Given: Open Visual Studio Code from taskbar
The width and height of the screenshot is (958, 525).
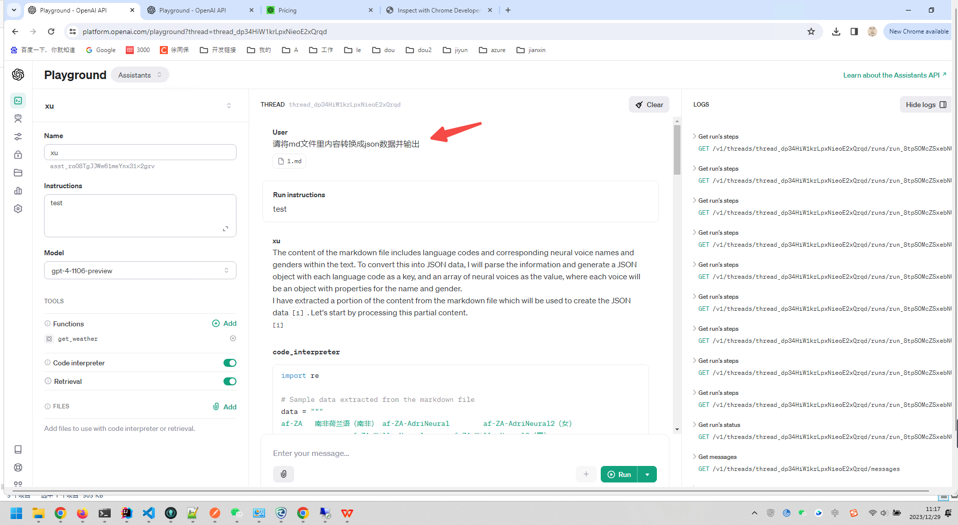Looking at the screenshot, I should pos(149,513).
